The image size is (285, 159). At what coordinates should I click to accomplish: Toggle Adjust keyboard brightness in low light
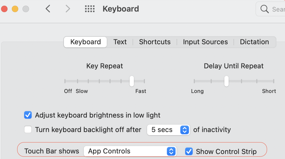[x=28, y=115]
